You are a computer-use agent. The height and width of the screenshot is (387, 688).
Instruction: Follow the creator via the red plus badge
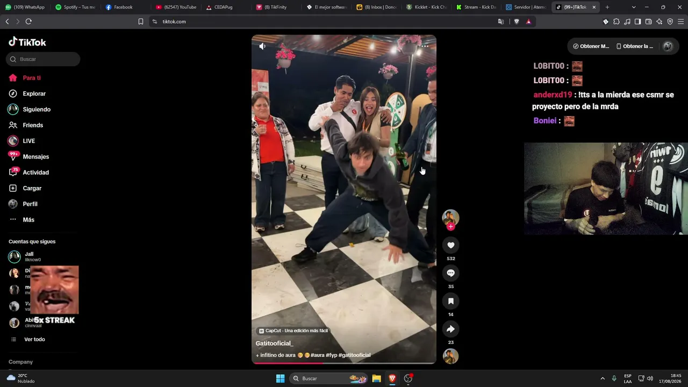450,227
